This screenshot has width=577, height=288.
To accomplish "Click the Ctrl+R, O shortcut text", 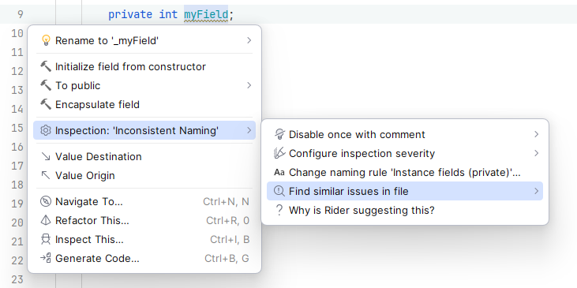I will (x=227, y=220).
